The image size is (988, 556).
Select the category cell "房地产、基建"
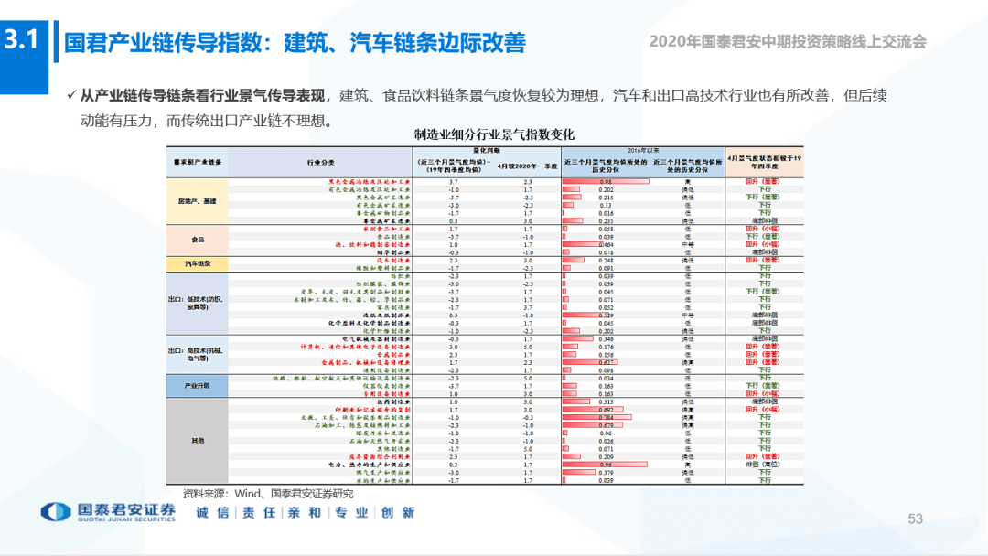(x=198, y=201)
